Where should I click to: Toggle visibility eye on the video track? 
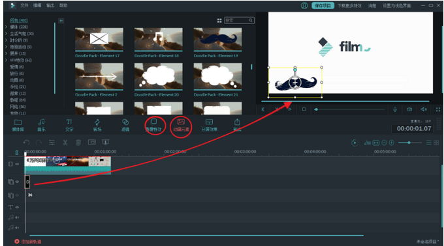coord(17,164)
